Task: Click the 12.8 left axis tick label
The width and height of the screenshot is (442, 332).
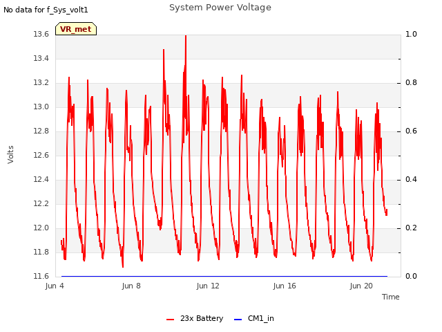Action: click(x=41, y=131)
